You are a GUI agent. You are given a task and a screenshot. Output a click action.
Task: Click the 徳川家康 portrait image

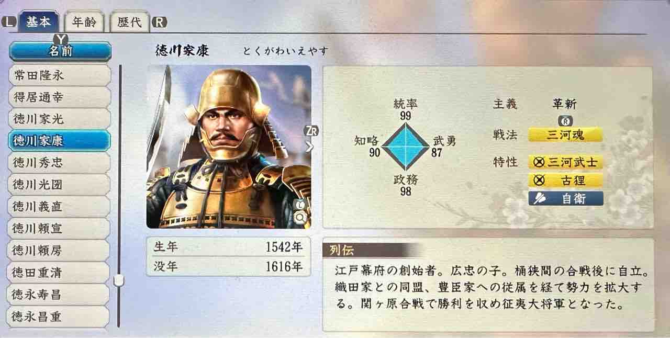pos(229,147)
